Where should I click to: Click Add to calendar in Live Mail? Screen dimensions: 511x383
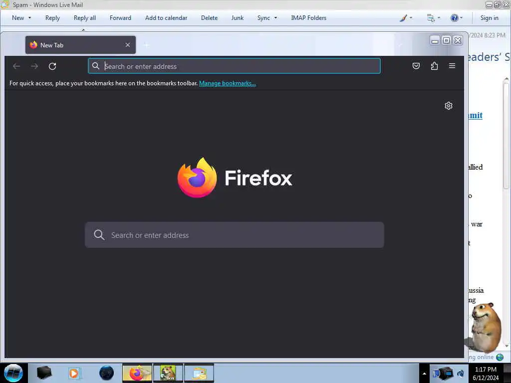click(166, 18)
